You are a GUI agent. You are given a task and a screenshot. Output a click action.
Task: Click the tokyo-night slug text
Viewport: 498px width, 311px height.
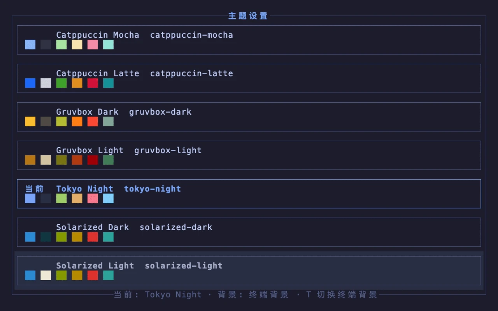point(153,189)
